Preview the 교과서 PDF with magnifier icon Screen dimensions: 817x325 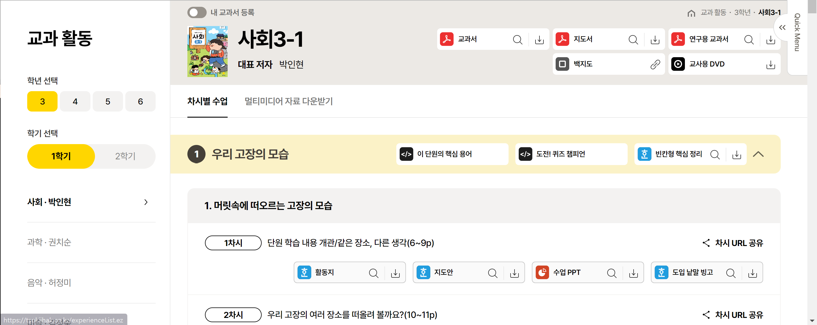point(517,40)
